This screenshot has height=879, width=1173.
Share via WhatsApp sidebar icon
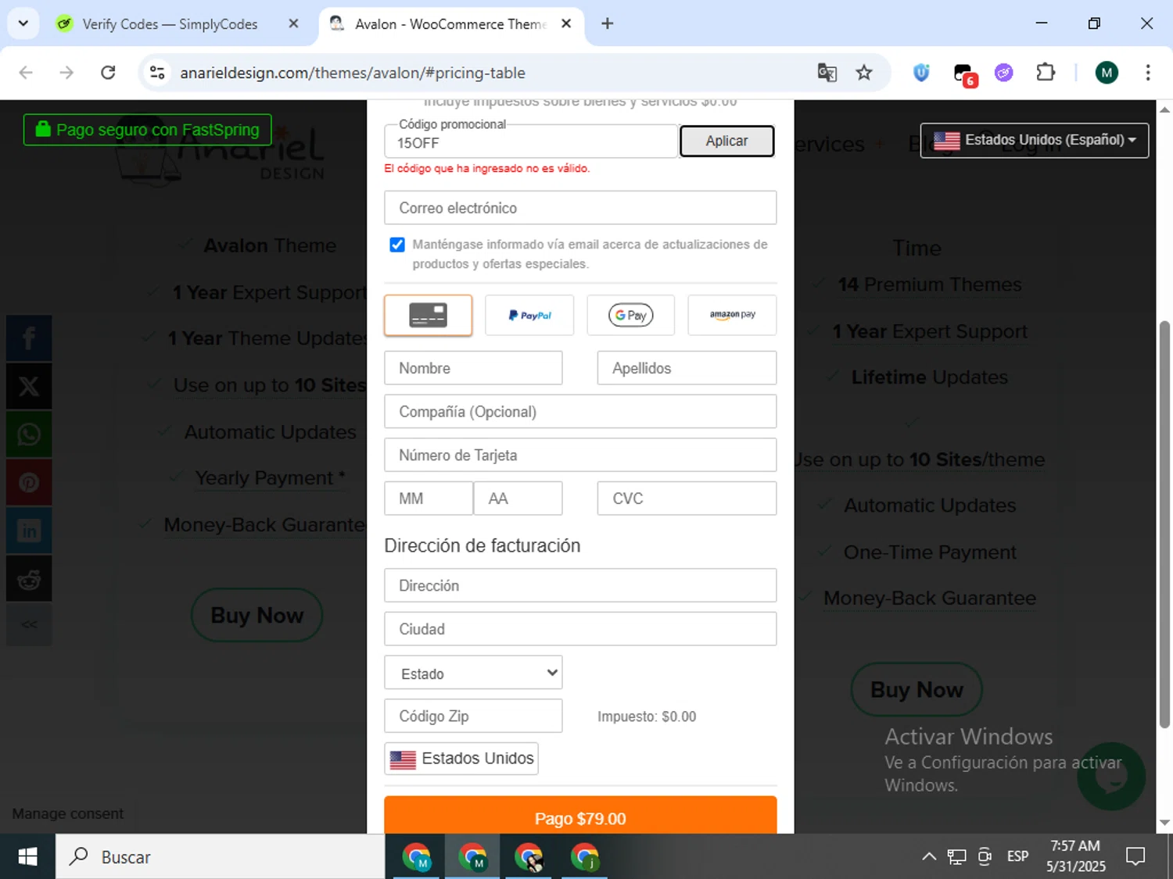coord(29,434)
